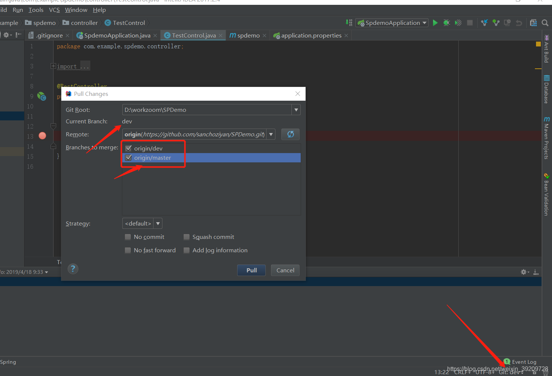Screen dimensions: 552x376
Task: Click the controller breadcrumb folder
Action: 80,23
